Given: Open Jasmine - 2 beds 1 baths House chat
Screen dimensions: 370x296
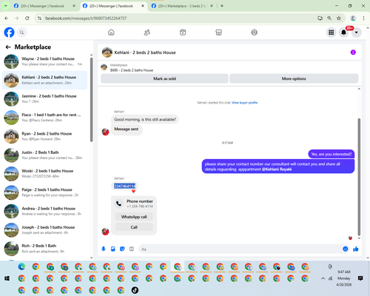Looking at the screenshot, I should (x=44, y=98).
